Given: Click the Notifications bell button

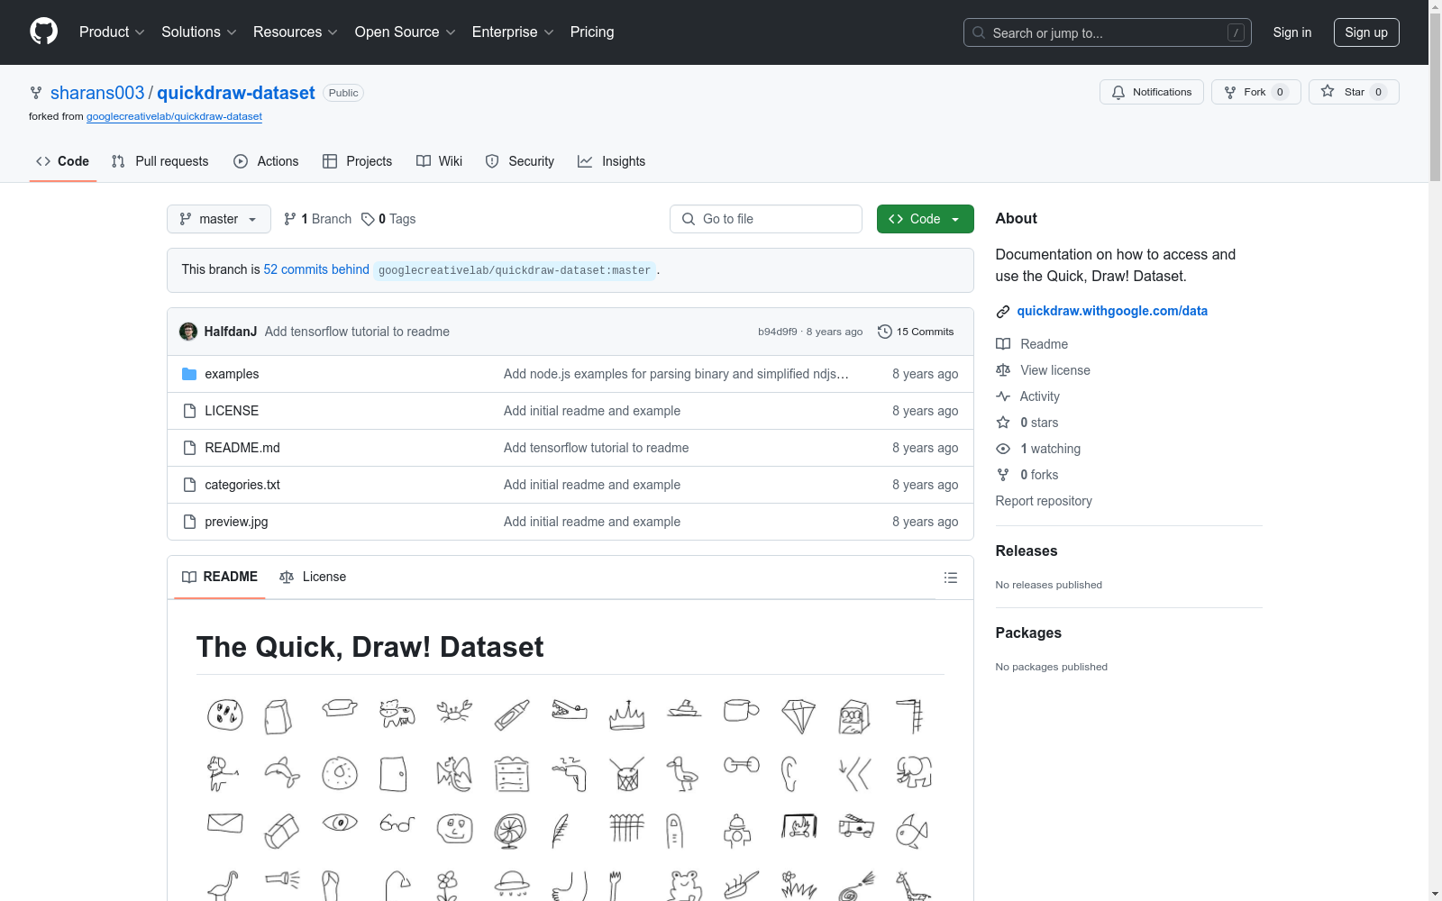Looking at the screenshot, I should click(1151, 92).
